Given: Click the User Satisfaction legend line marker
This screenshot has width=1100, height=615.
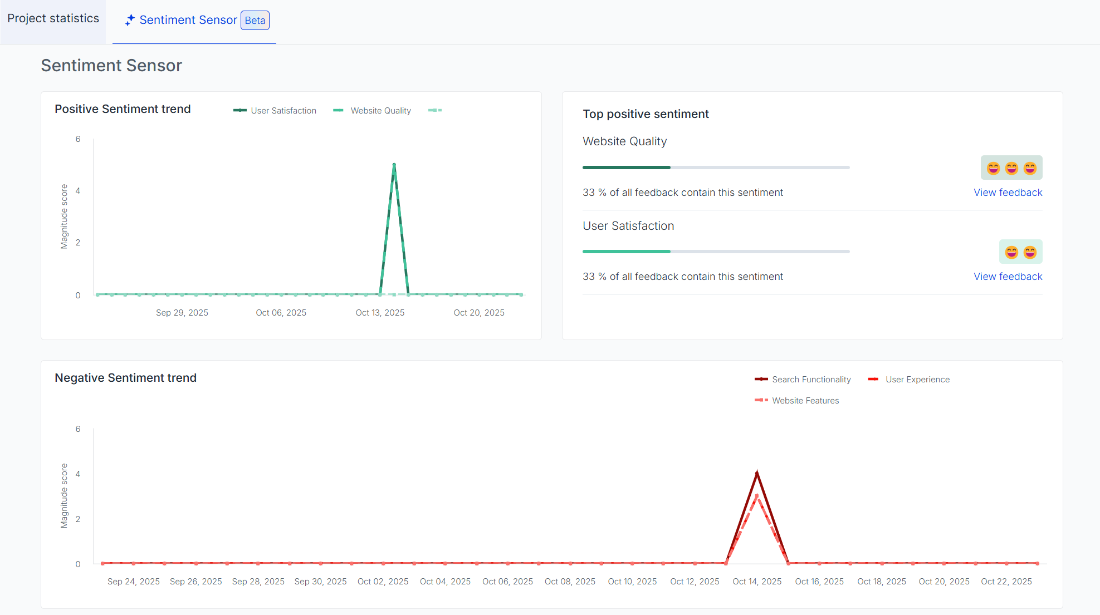Looking at the screenshot, I should click(x=240, y=110).
